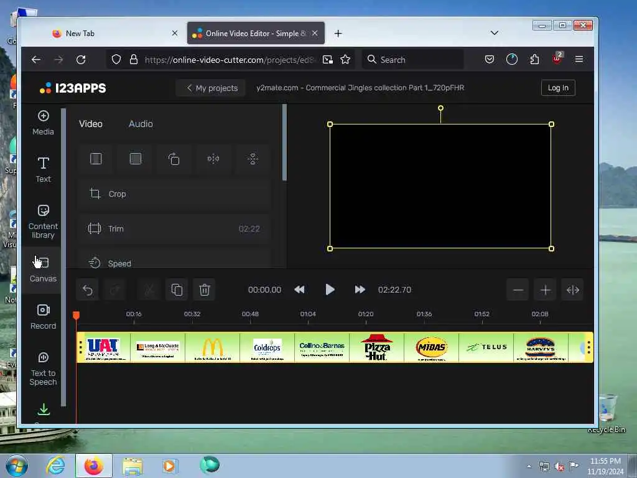Image resolution: width=637 pixels, height=478 pixels.
Task: Zoom in the timeline with plus button
Action: (545, 290)
